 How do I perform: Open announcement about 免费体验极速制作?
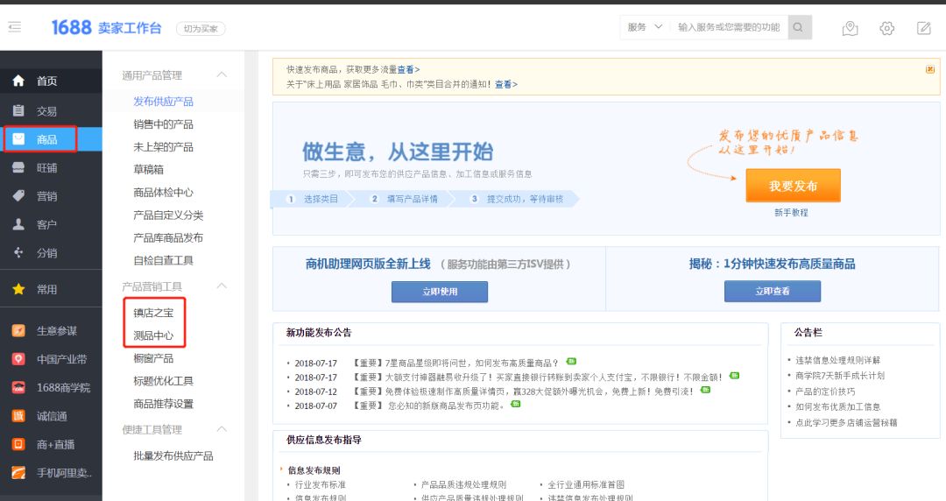point(523,392)
